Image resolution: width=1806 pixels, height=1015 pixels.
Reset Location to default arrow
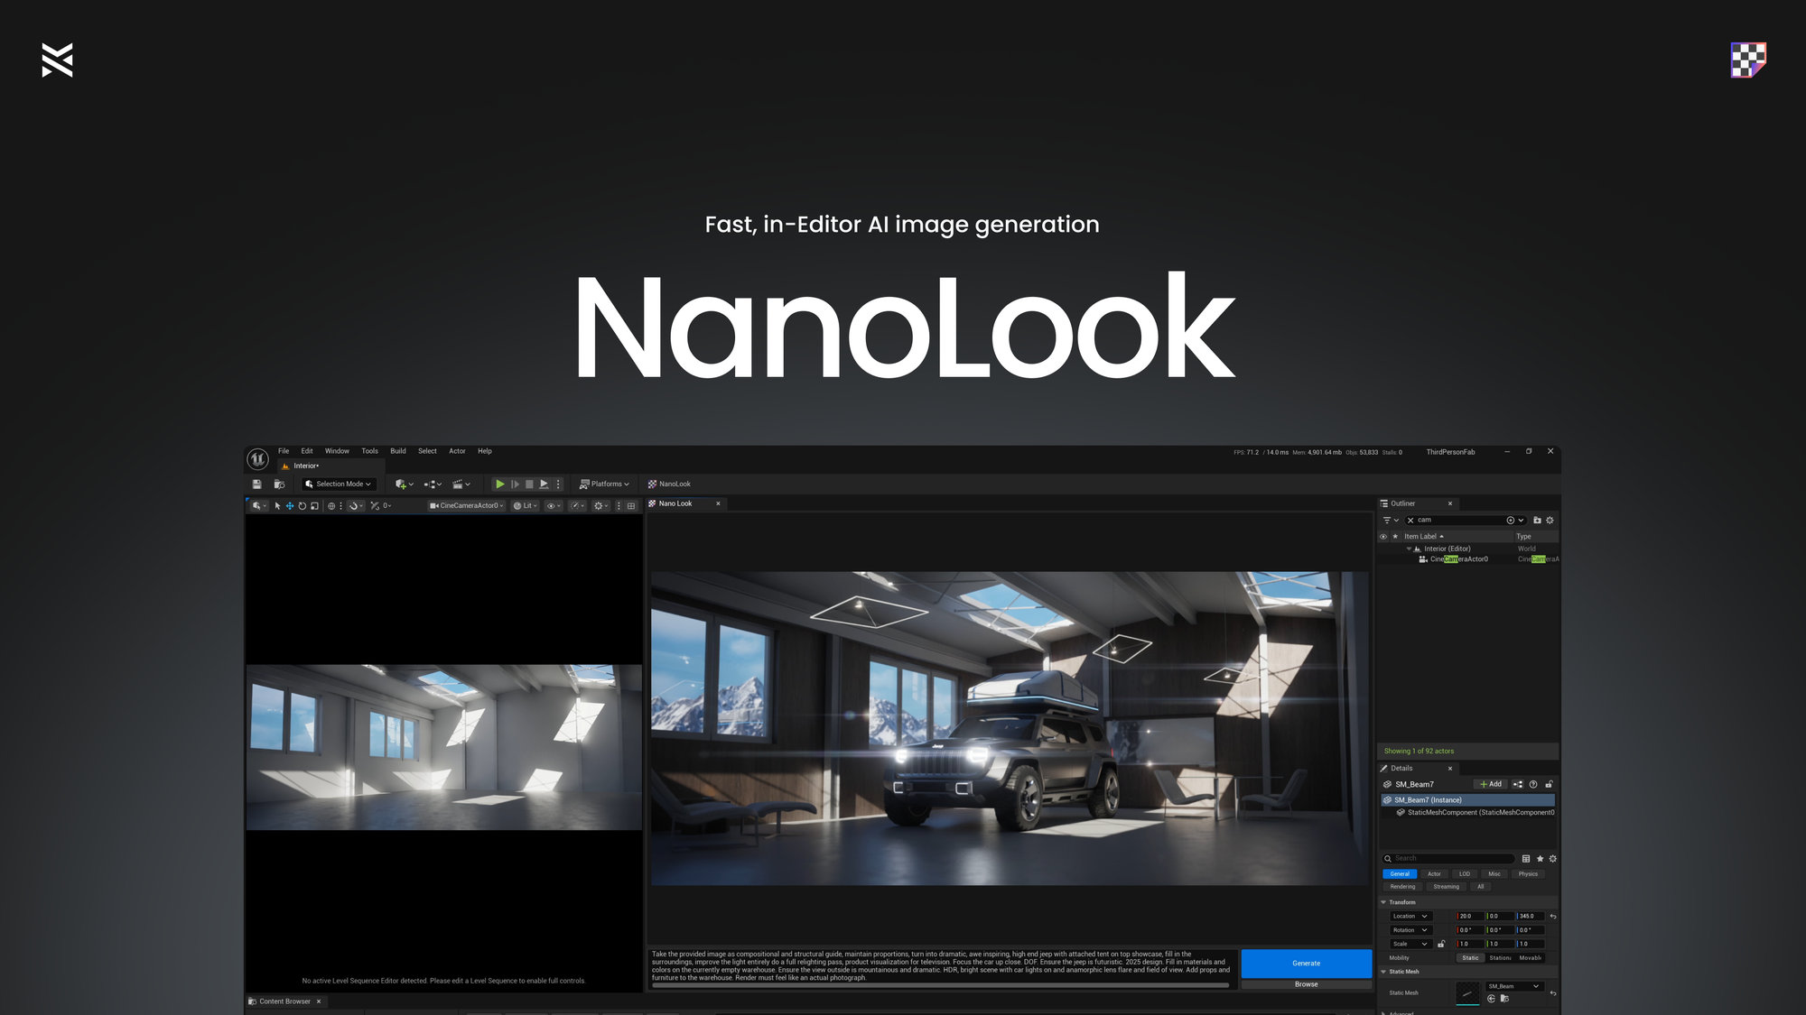1552,917
